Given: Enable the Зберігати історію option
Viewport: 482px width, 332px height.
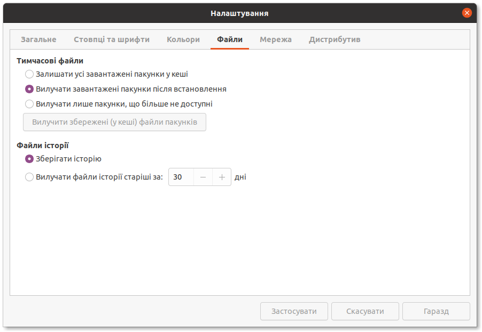Looking at the screenshot, I should click(29, 158).
